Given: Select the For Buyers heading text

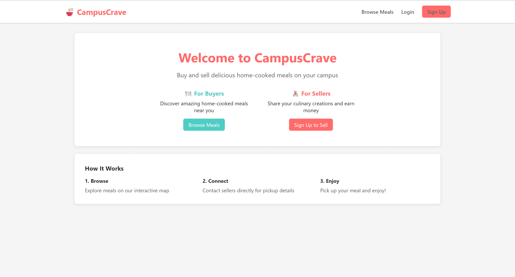Looking at the screenshot, I should pos(209,94).
